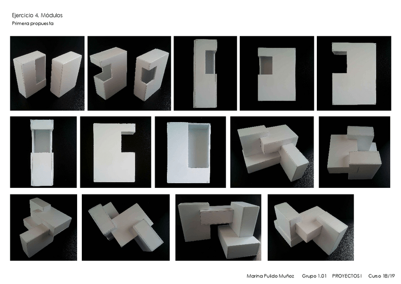Open the last middle-row photo of stacked modules

point(355,152)
